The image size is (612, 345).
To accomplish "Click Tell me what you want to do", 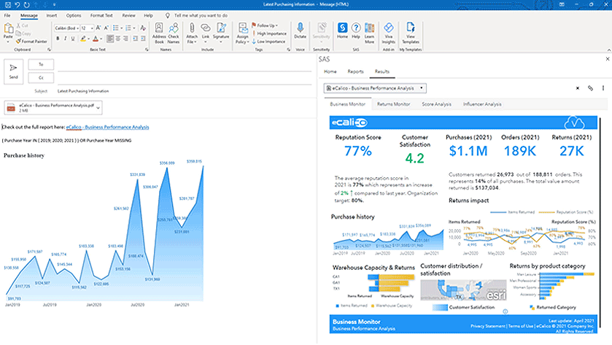I will click(x=201, y=15).
